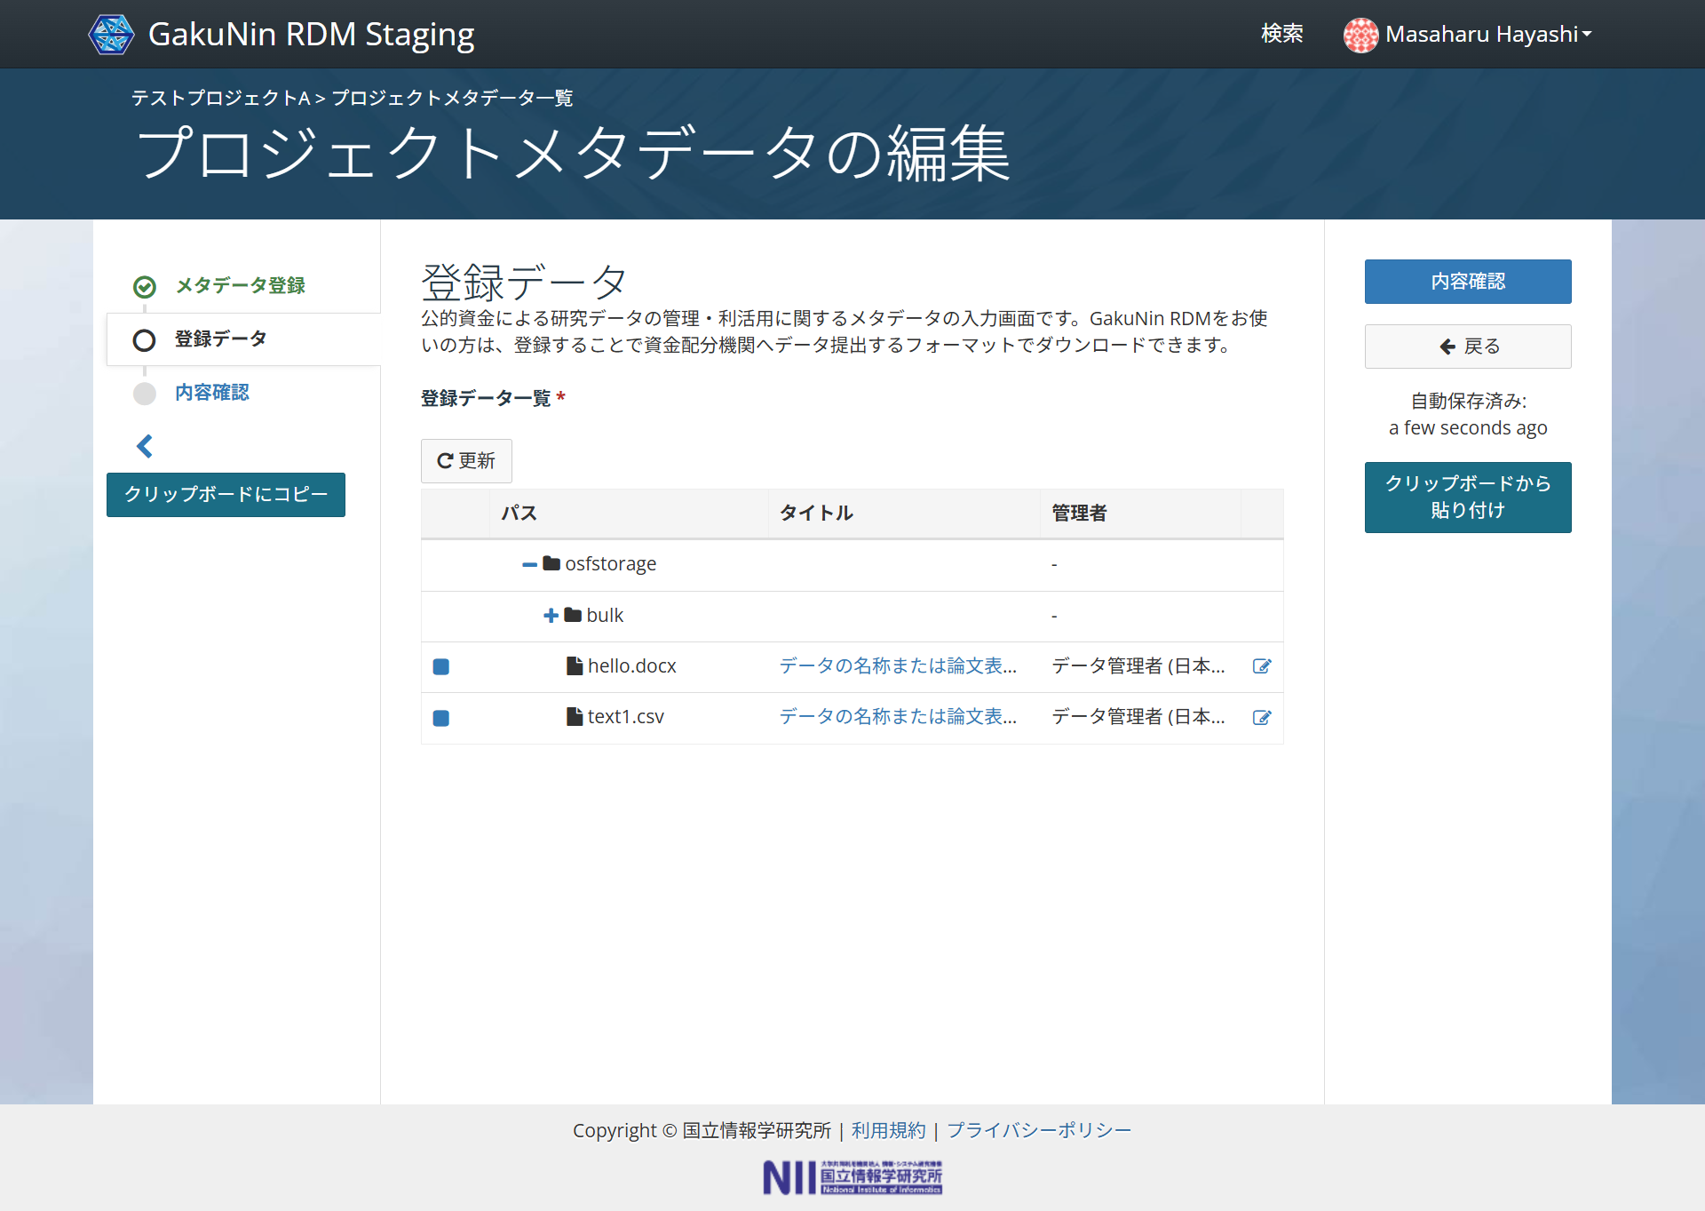
Task: Toggle the checkbox for text1.csv
Action: point(440,718)
